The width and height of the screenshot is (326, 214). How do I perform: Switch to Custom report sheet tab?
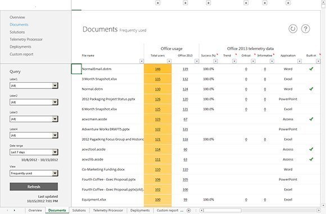167,211
